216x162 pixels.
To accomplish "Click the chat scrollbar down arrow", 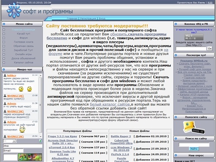I will (x=41, y=137).
